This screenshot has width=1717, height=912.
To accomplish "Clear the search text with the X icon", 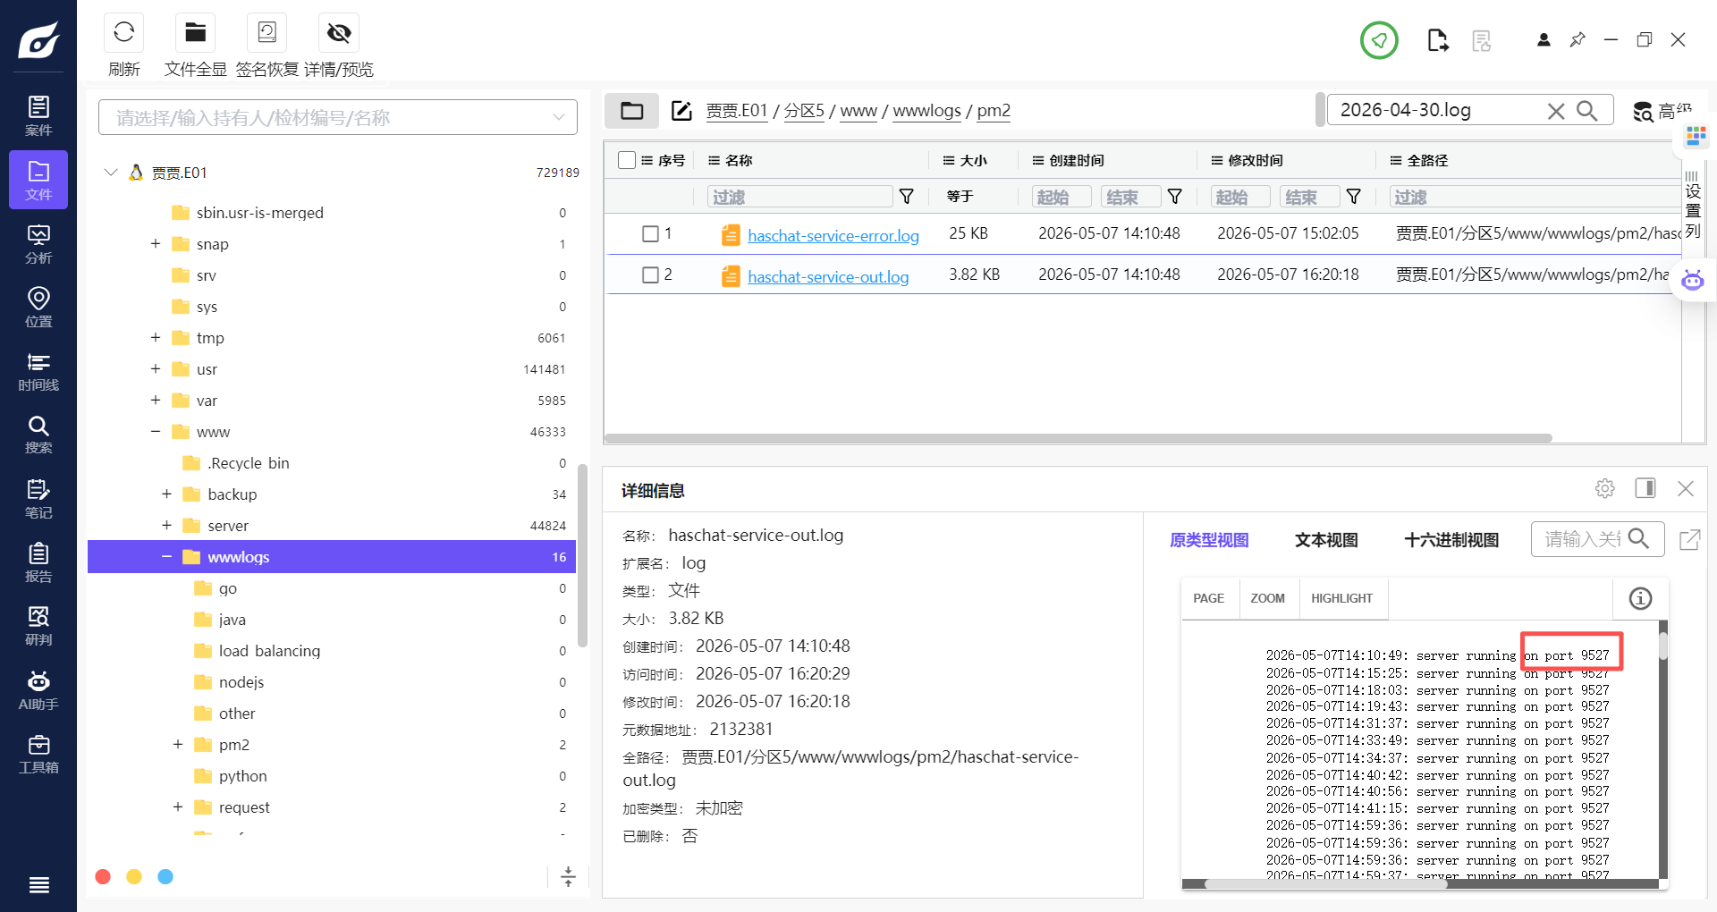I will [1556, 111].
